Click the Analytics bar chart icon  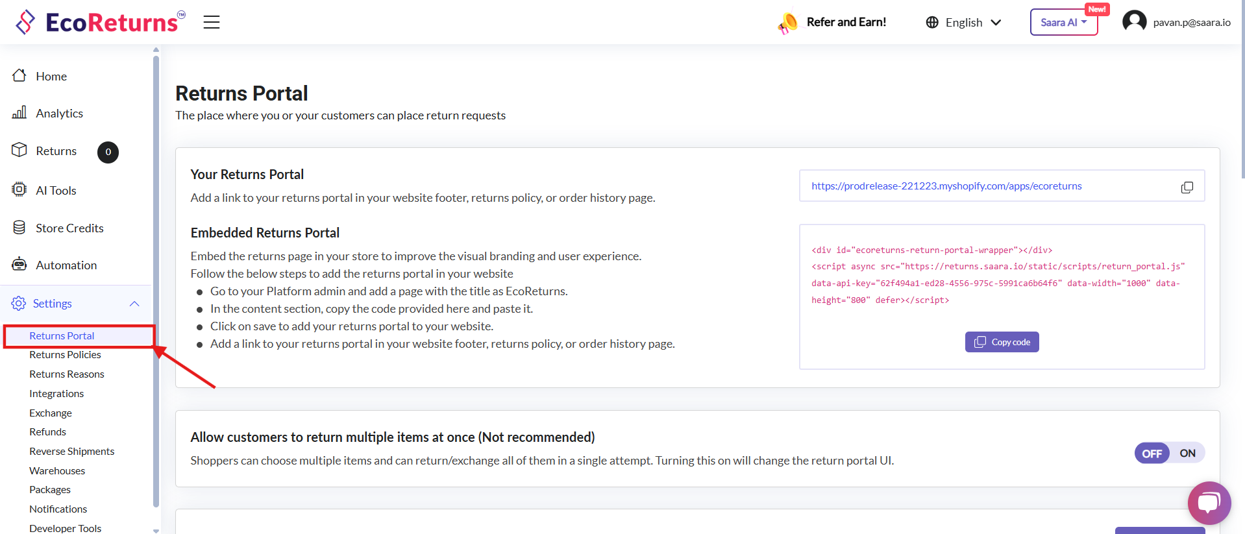19,113
